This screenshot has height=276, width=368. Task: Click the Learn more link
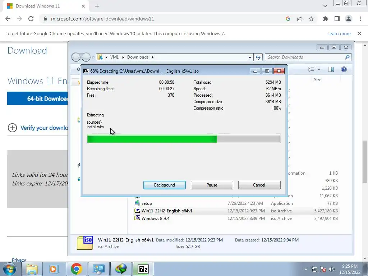coord(339,33)
